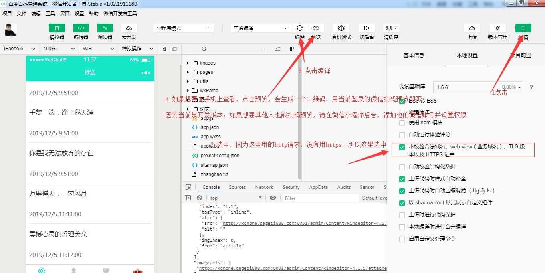Uncheck 不校验合法域名 checkbox
The height and width of the screenshot is (273, 545).
402,147
